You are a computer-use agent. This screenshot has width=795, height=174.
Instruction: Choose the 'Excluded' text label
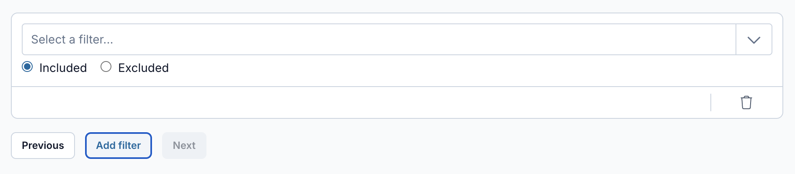point(143,68)
